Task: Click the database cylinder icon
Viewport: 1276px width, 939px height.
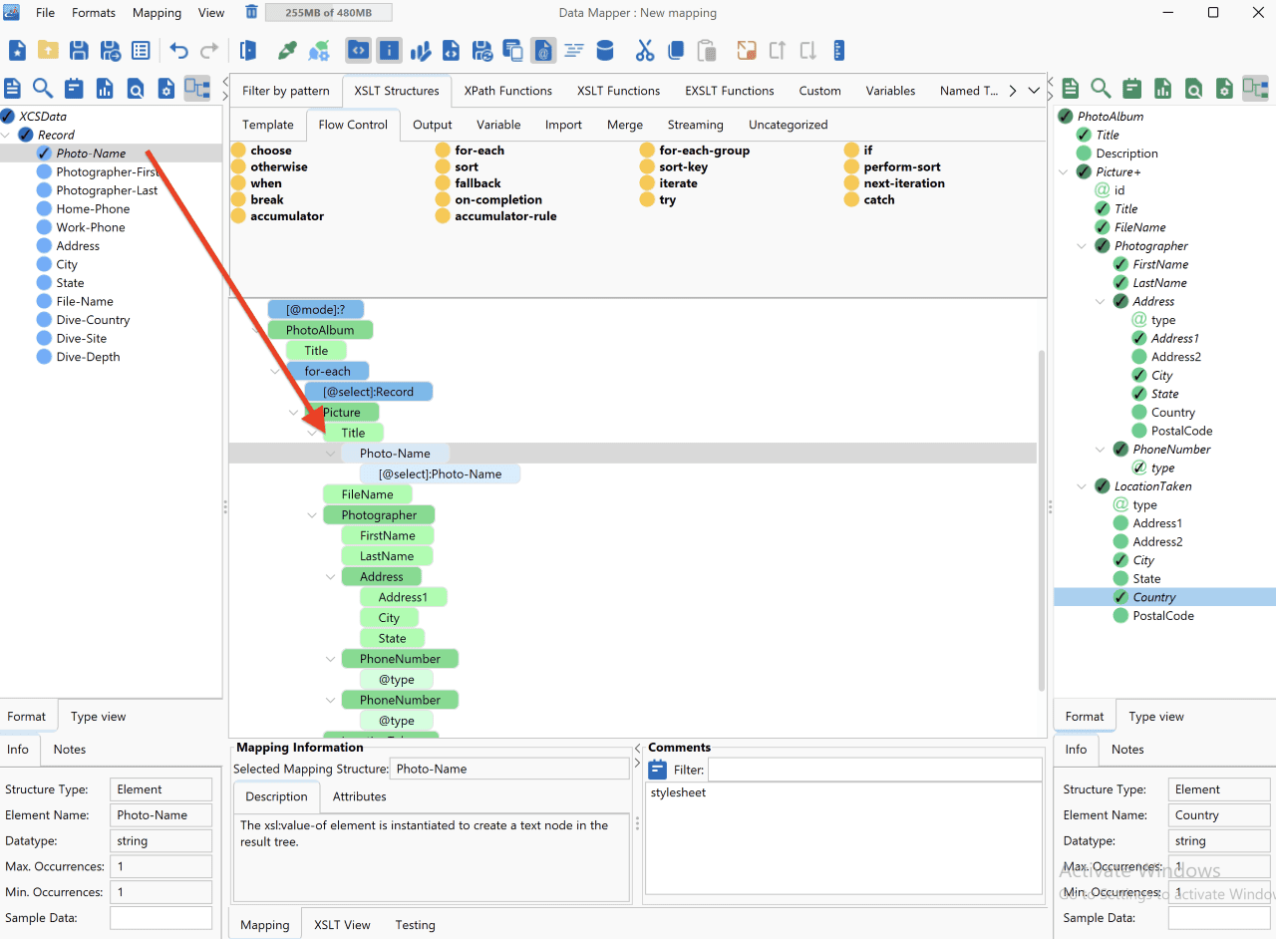Action: pyautogui.click(x=605, y=50)
